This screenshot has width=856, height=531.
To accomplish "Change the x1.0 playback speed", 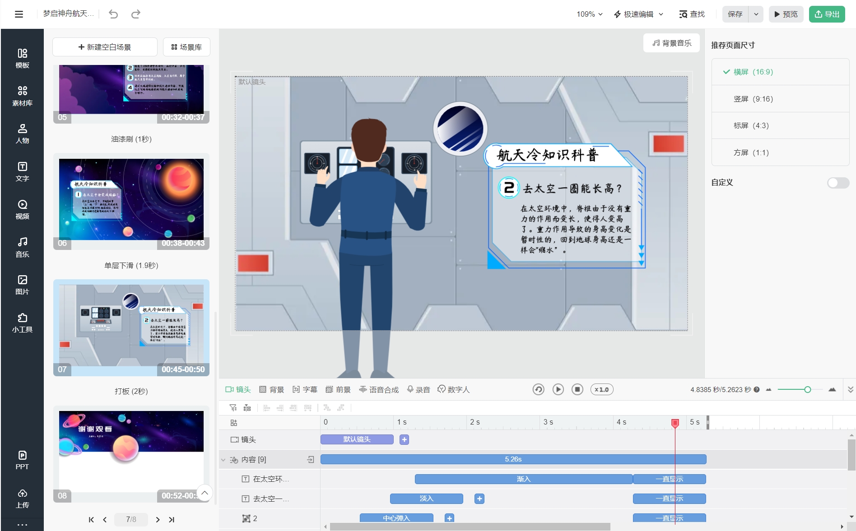I will tap(602, 389).
